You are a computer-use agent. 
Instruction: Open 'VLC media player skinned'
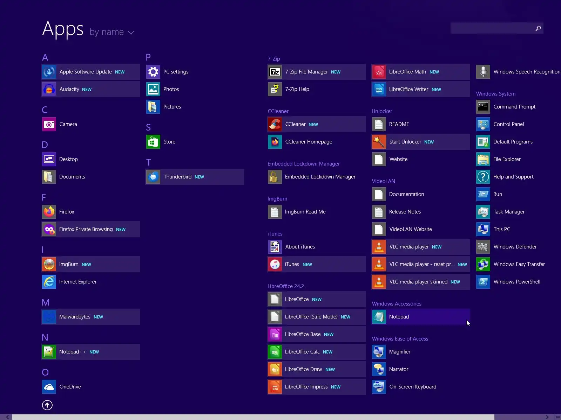click(421, 282)
